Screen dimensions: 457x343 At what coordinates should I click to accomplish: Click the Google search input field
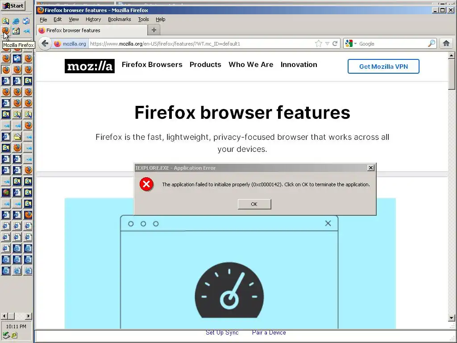[392, 44]
